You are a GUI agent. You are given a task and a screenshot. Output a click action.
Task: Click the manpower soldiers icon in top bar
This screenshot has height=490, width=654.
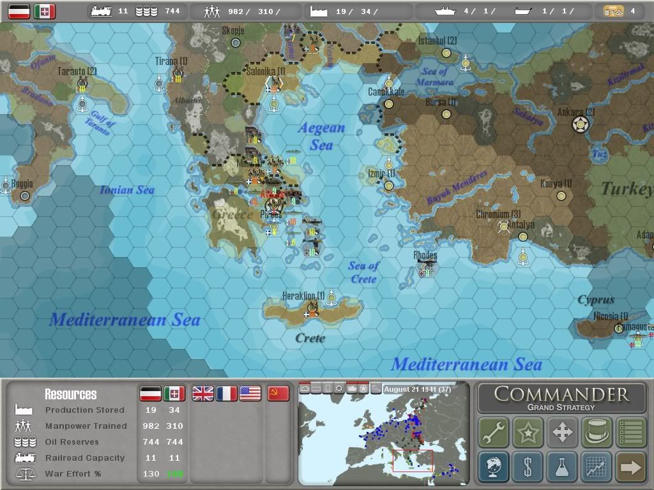pyautogui.click(x=212, y=11)
